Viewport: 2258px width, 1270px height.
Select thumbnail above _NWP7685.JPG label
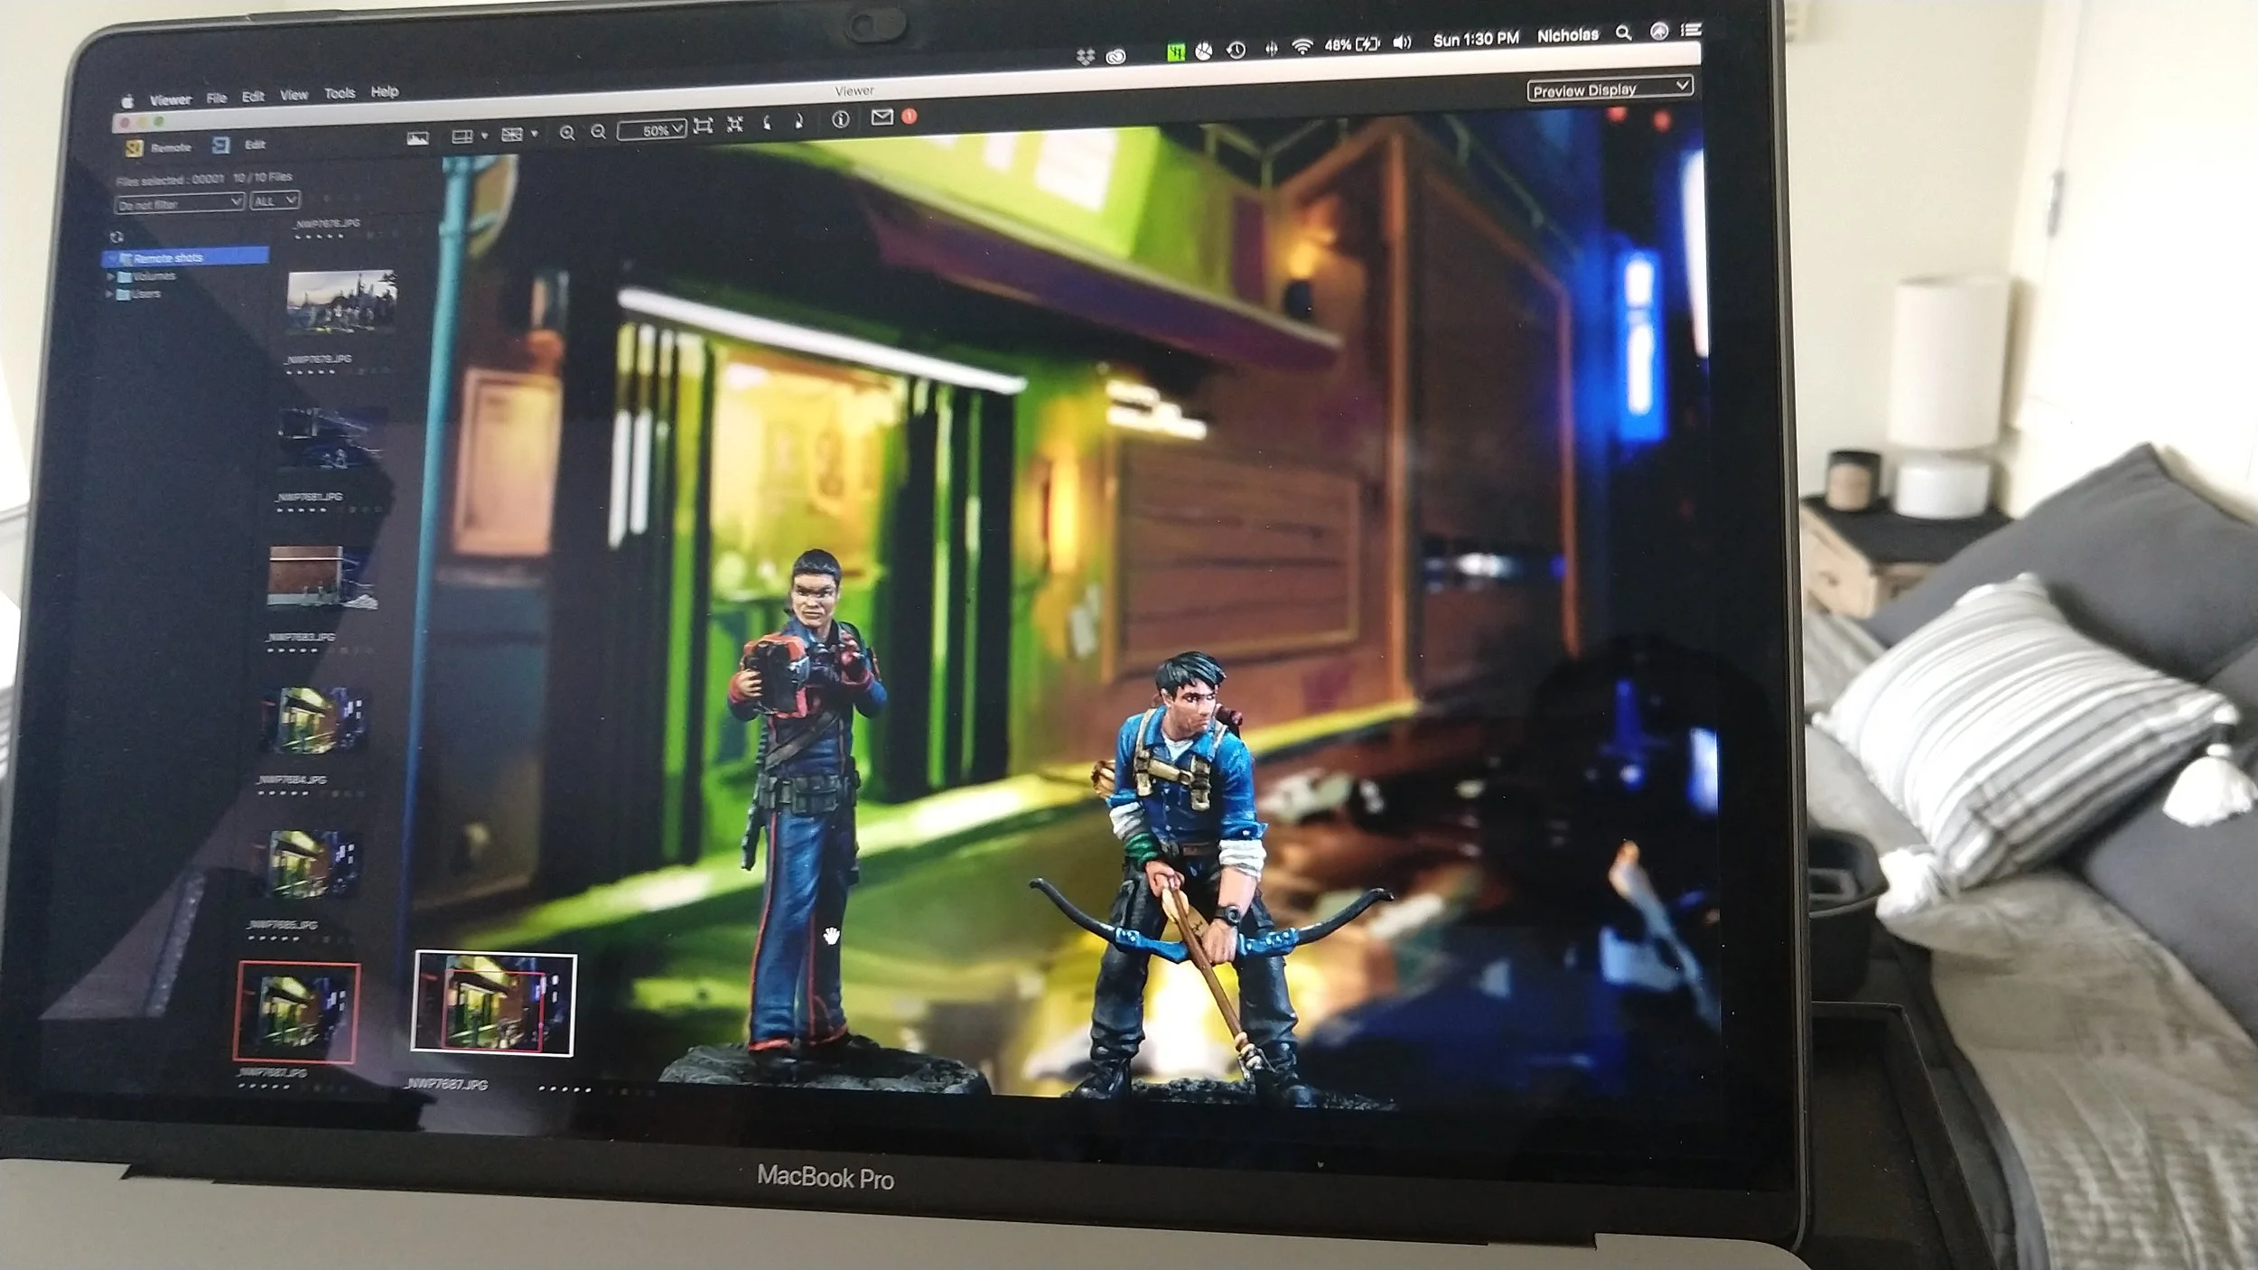306,864
